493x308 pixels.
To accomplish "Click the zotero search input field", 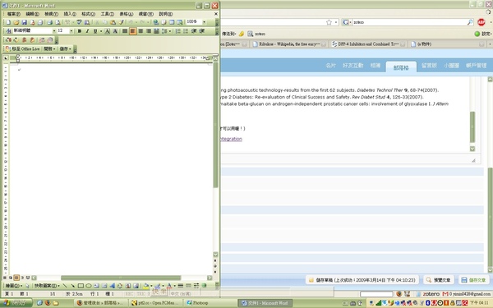I will click(409, 22).
